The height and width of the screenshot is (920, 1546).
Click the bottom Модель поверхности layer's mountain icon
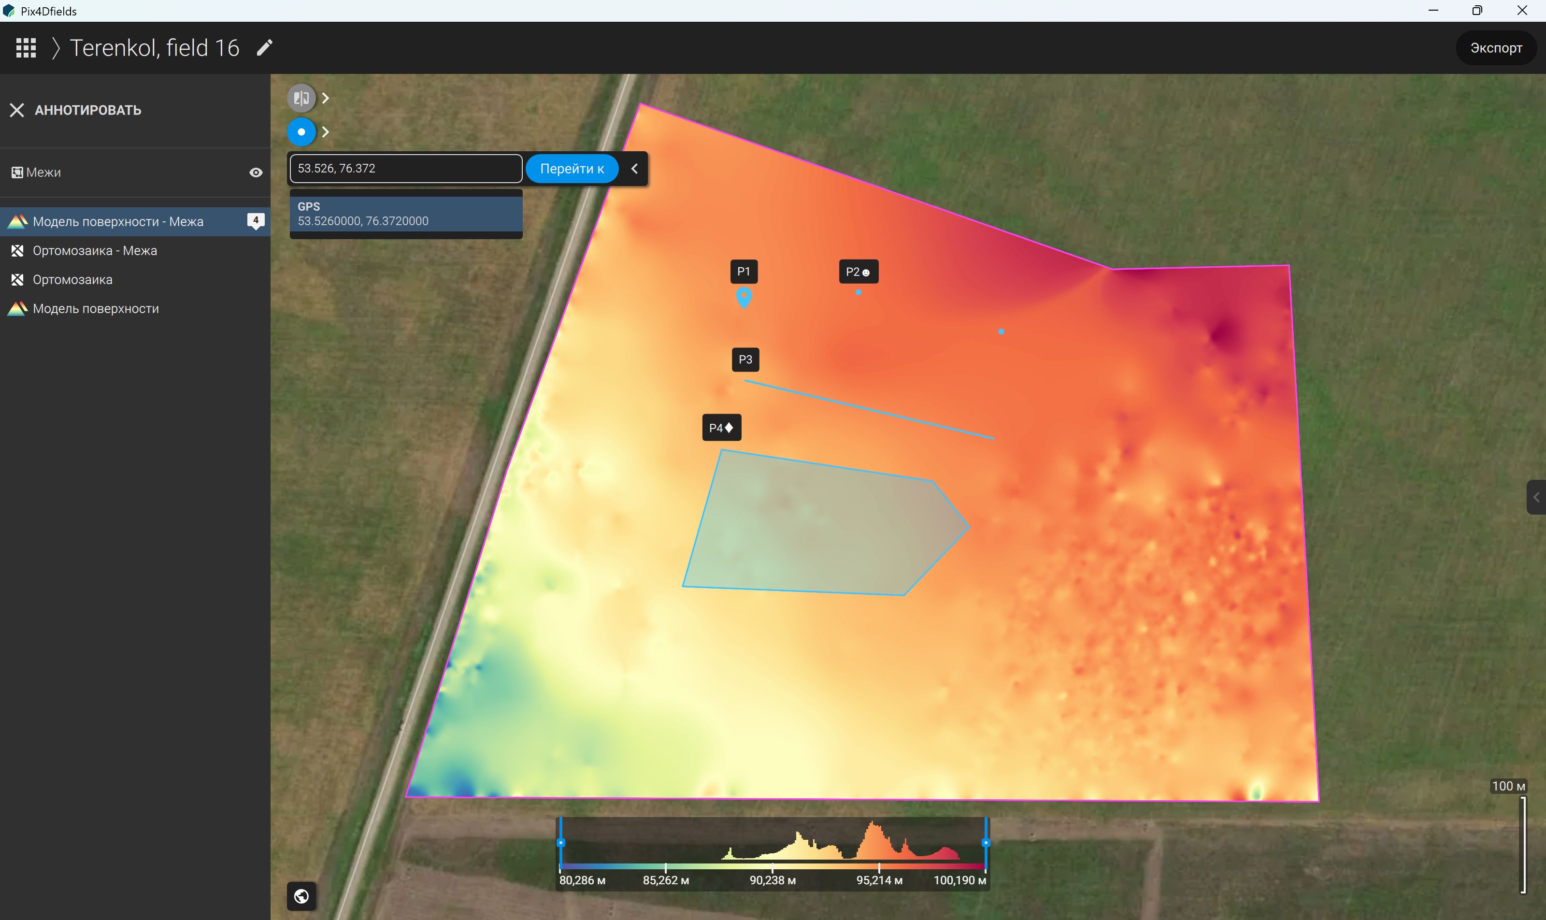click(x=17, y=309)
